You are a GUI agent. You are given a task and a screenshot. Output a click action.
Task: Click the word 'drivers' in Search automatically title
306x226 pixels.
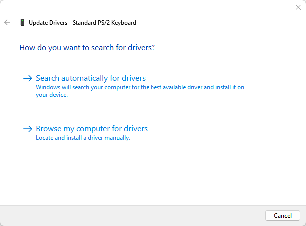pyautogui.click(x=132, y=78)
